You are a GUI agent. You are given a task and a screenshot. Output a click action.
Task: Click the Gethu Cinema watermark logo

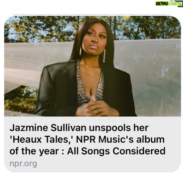pyautogui.click(x=169, y=4)
